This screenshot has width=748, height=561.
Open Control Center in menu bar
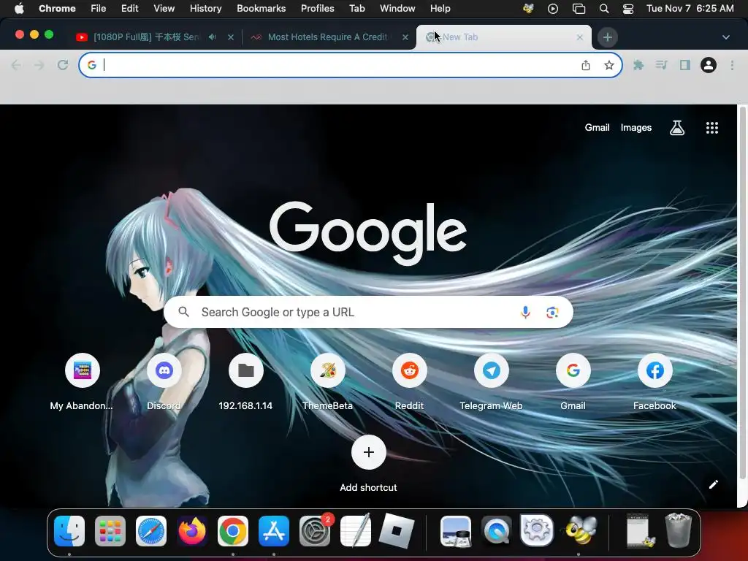[628, 9]
